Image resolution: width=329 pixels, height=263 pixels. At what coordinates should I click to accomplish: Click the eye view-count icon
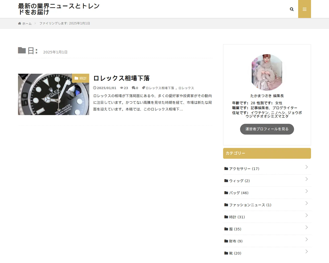122,88
